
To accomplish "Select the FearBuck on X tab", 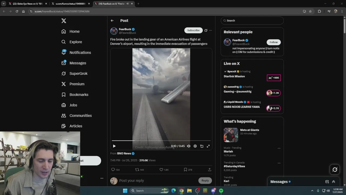I will [114, 4].
